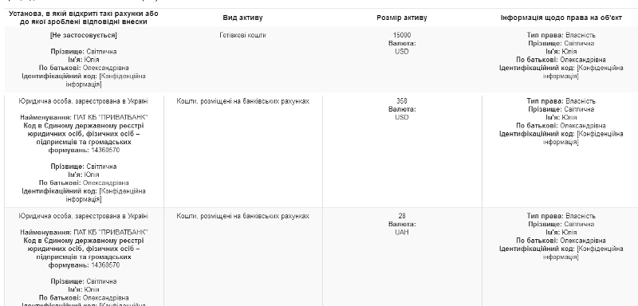Screen dimensions: 638x306
Task: Click the '[Не застосовується]' institution text
Action: [84, 35]
